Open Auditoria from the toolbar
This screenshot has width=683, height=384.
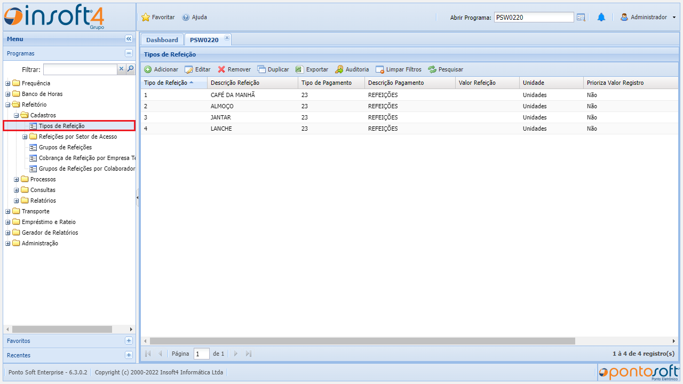click(x=339, y=69)
